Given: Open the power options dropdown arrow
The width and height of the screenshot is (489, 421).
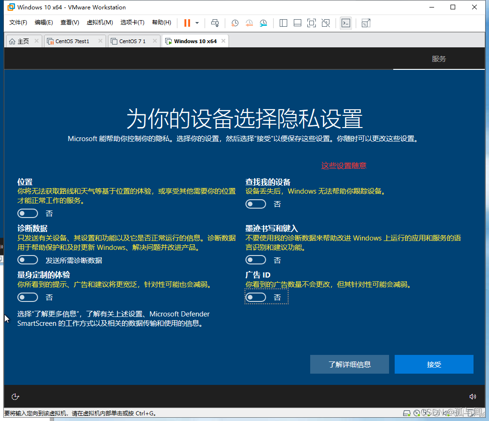Looking at the screenshot, I should point(197,23).
